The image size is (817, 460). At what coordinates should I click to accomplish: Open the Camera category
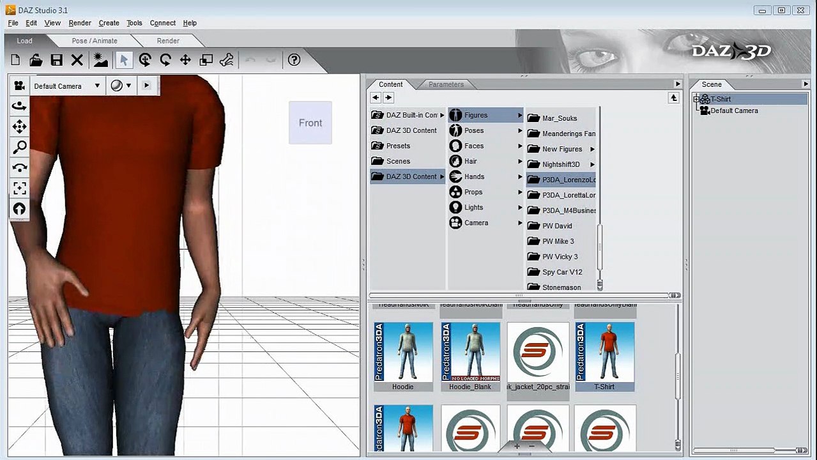point(485,222)
